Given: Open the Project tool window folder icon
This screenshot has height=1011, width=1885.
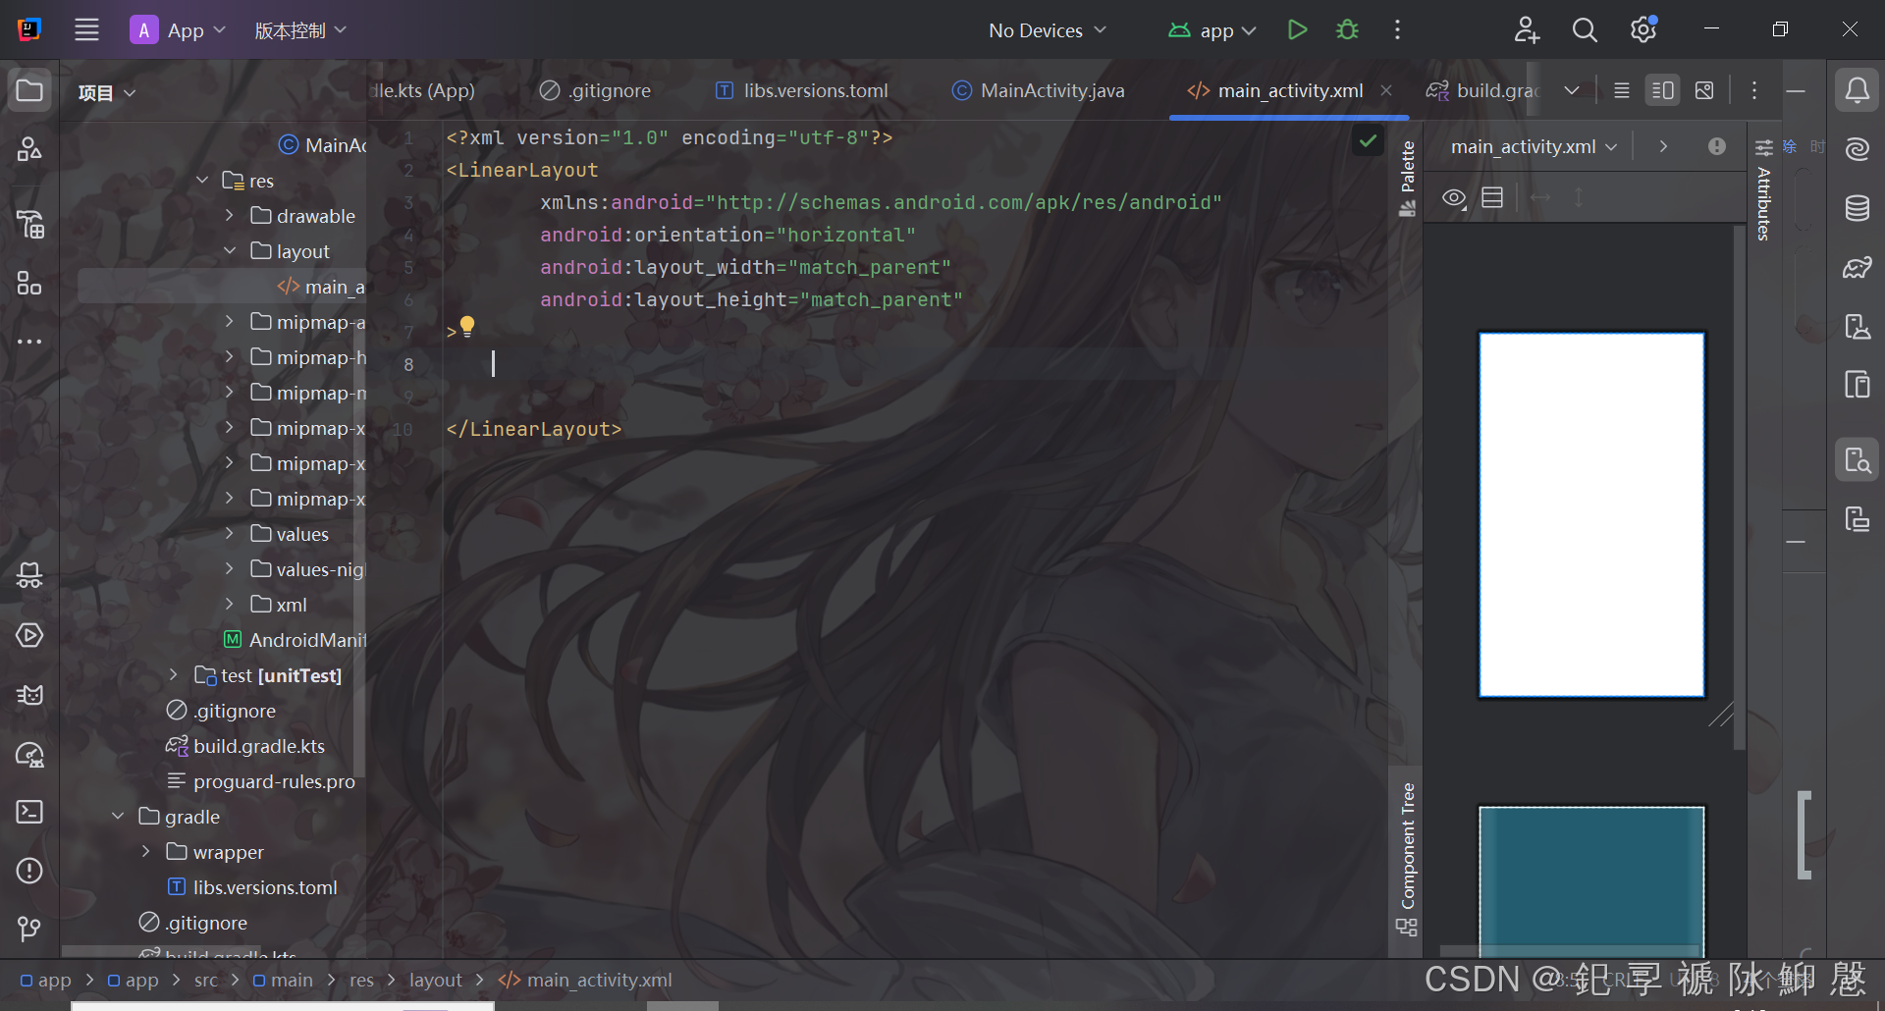Looking at the screenshot, I should tap(29, 91).
